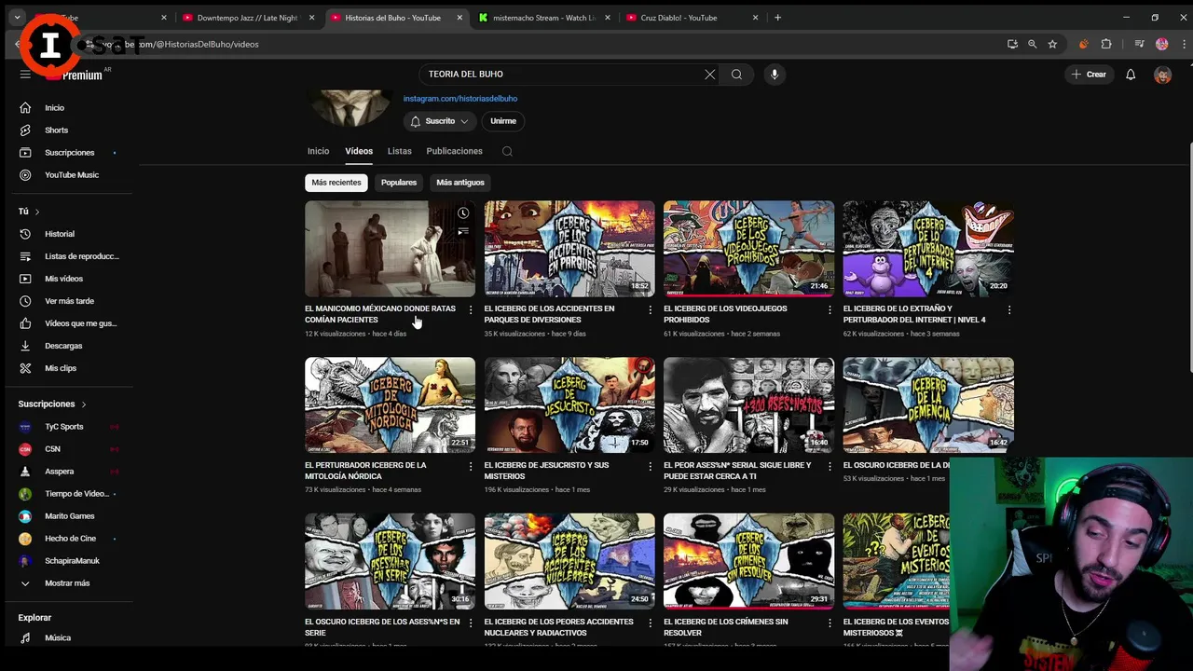Go to Inicio in the sidebar

tap(70, 108)
